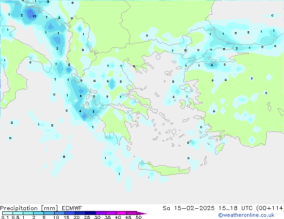Viewport: 284px width, 219px height.
Task: Click the 'Precipitation [mm]' title text
Action: [29, 208]
